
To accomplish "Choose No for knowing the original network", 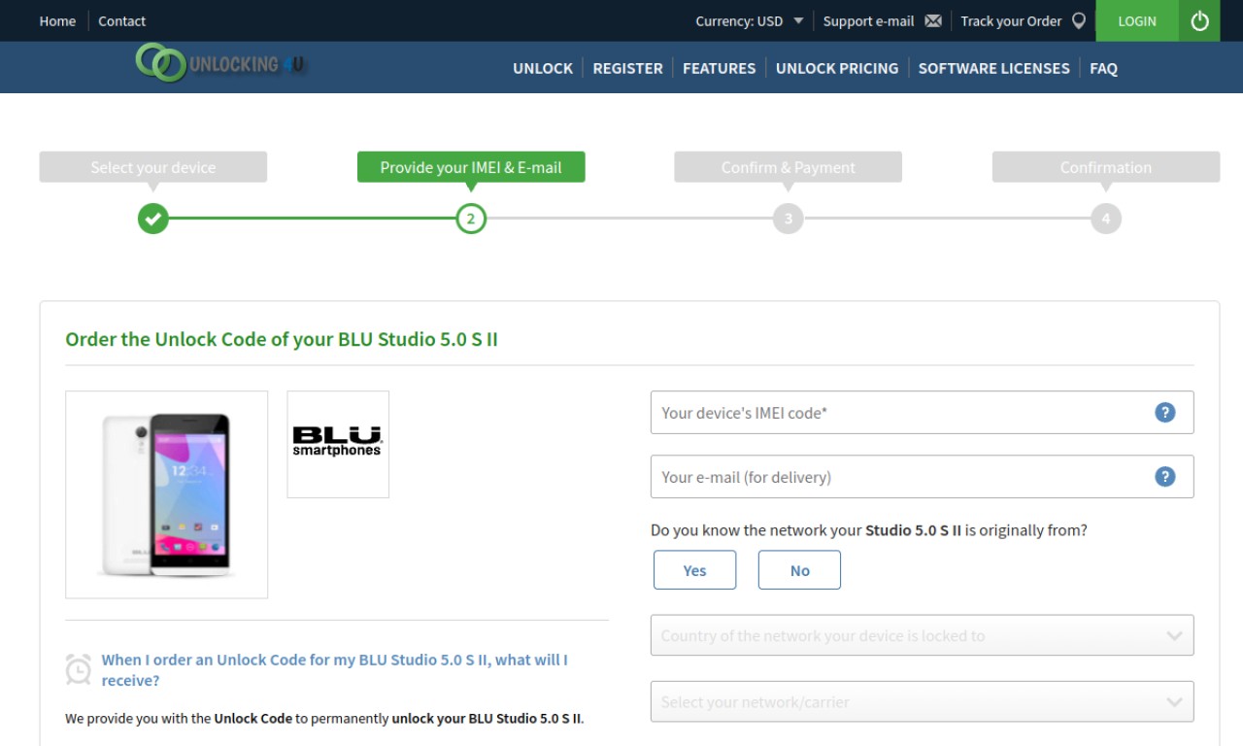I will pos(799,570).
